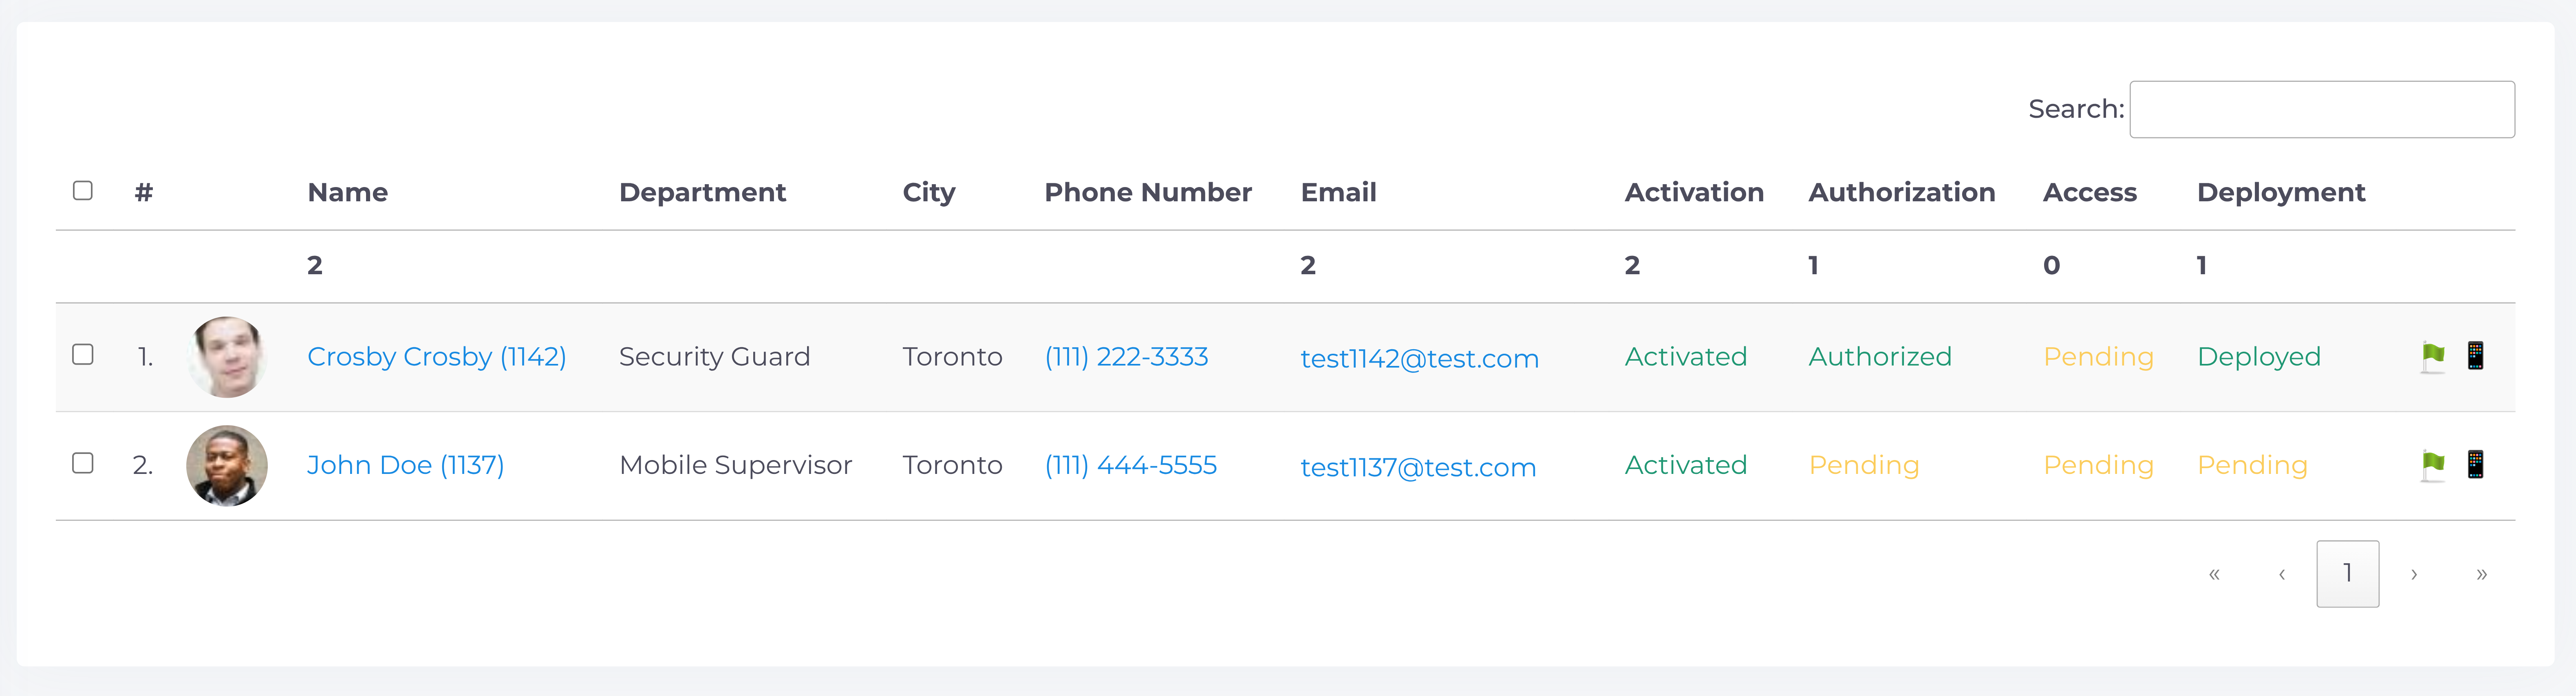Open email link test1137@test.com
Viewport: 2576px width, 696px height.
(1417, 467)
